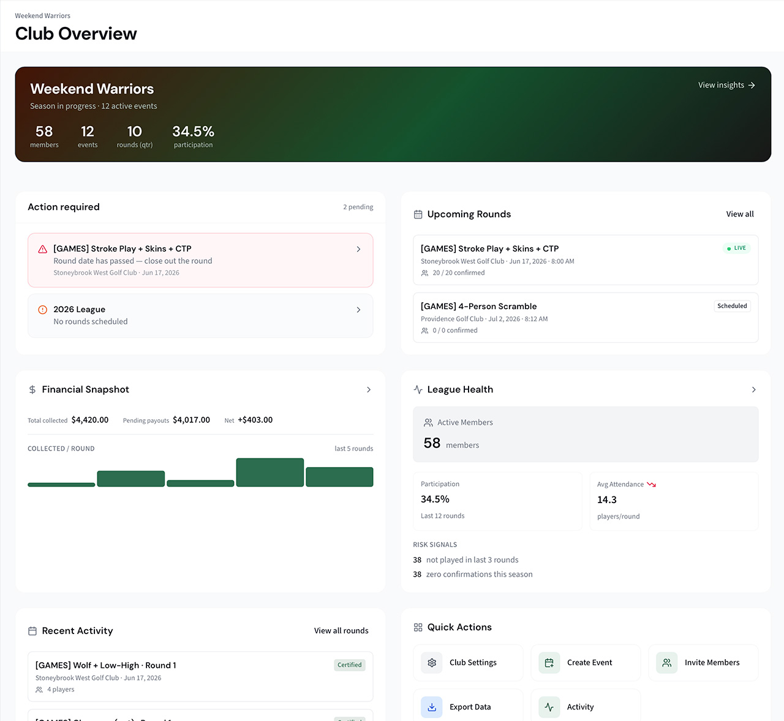Click Pending payouts $4,017.00 value
Viewport: 784px width, 721px height.
(x=192, y=420)
